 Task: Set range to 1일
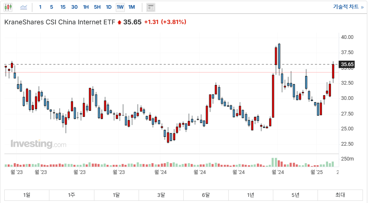[27, 195]
